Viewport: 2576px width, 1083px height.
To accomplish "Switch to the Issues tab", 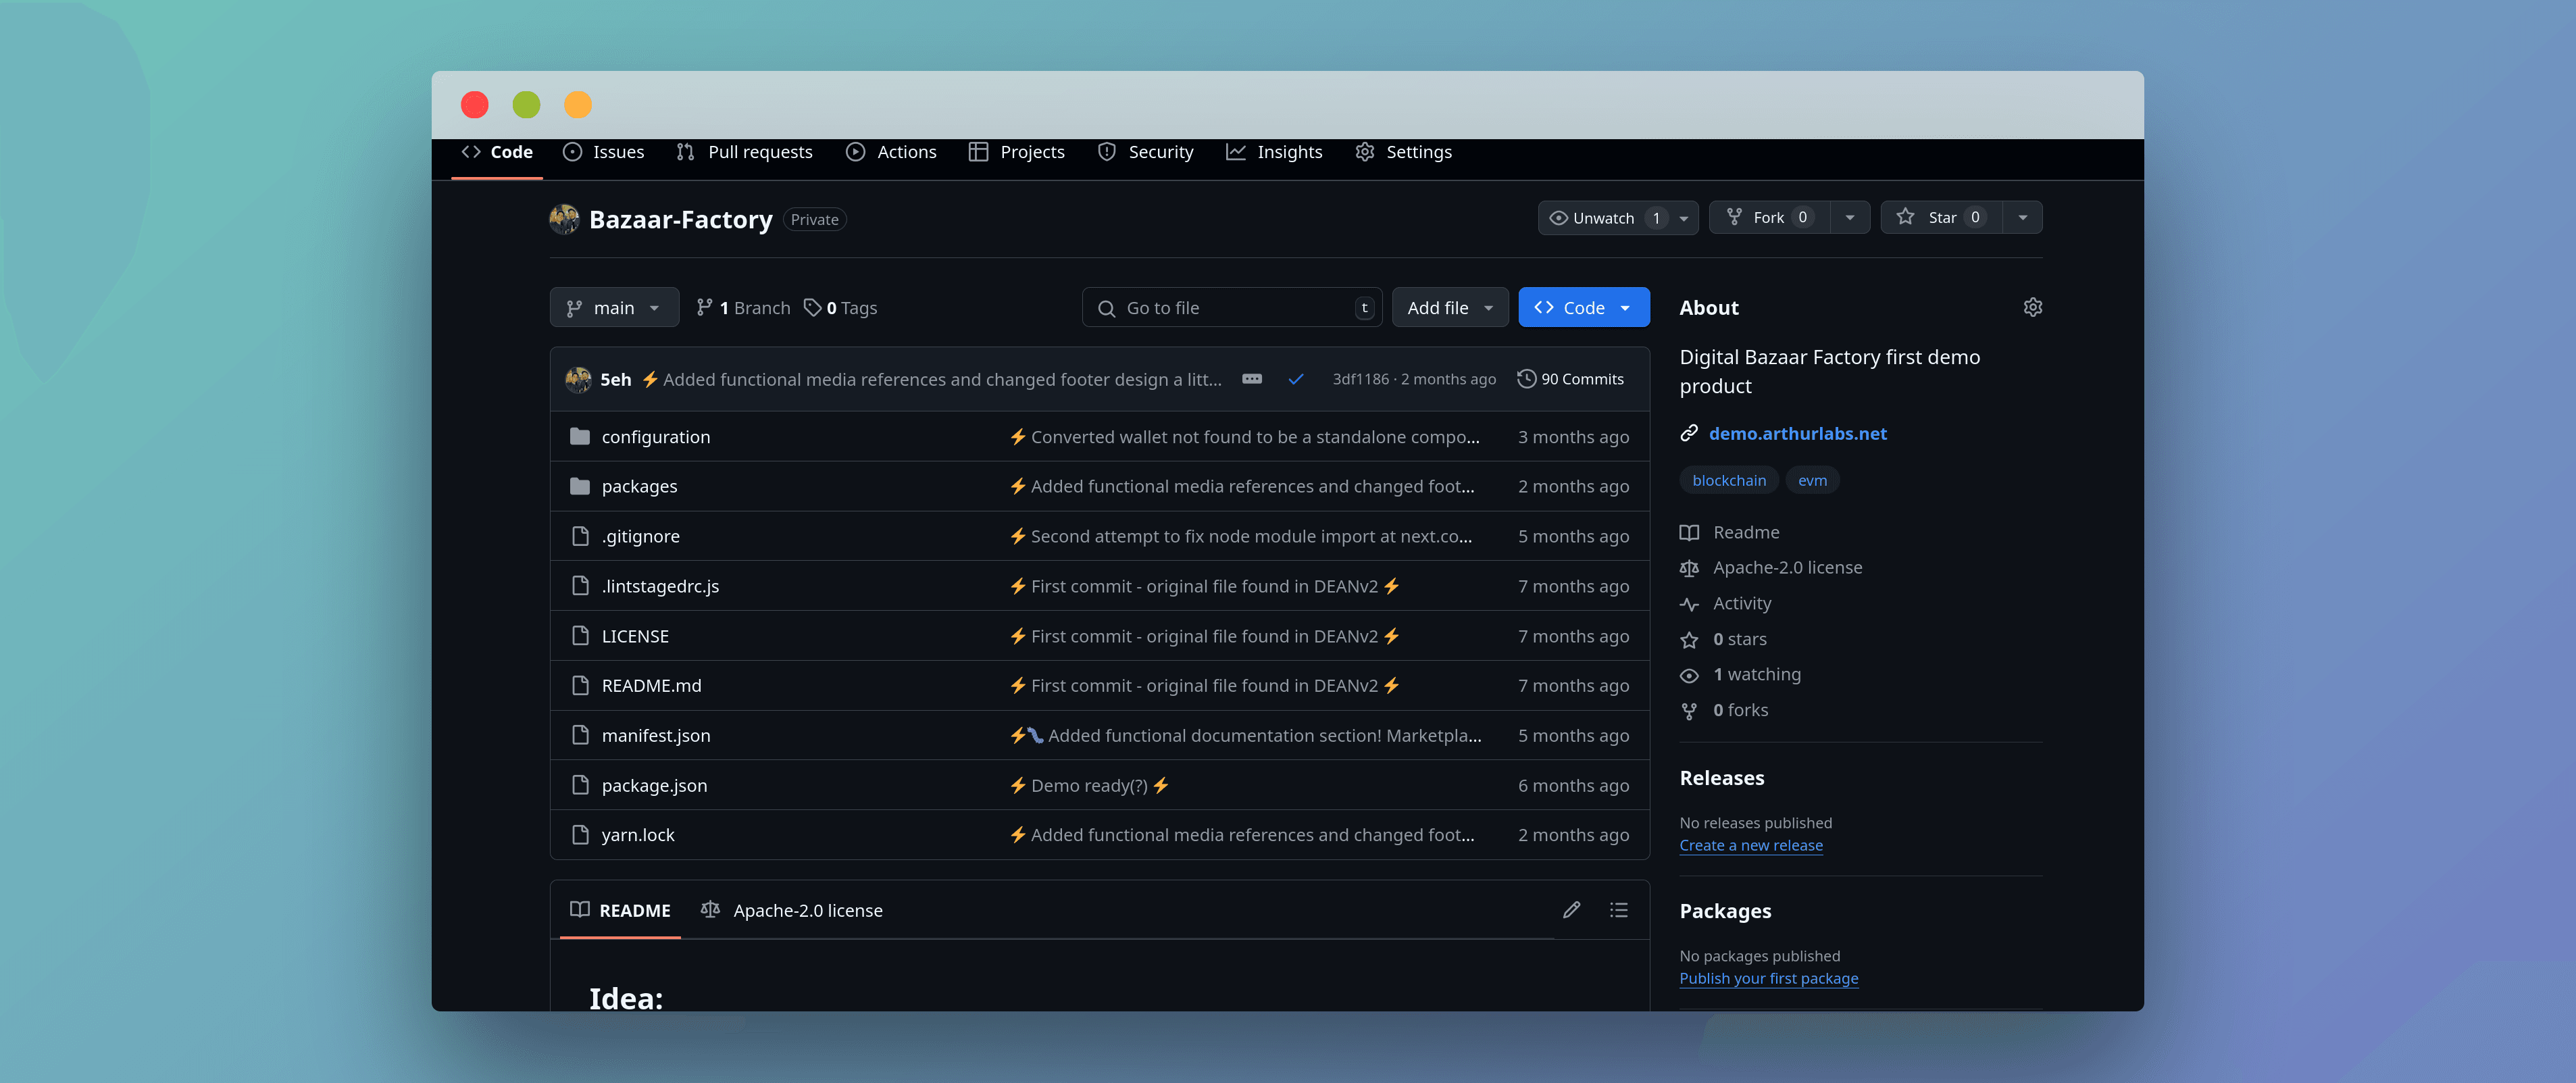I will tap(603, 152).
